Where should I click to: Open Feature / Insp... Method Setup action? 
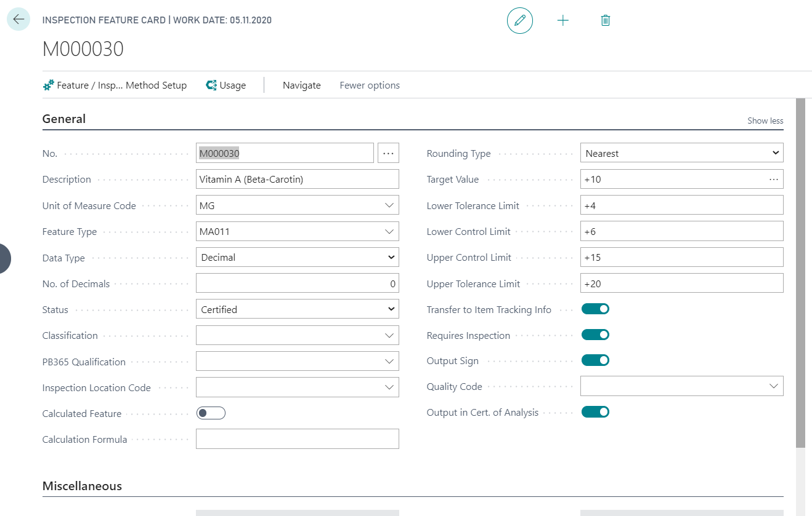click(115, 85)
